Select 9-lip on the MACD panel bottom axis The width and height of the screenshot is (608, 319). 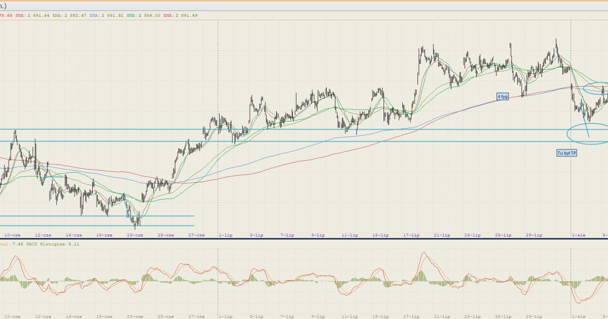[x=318, y=316]
